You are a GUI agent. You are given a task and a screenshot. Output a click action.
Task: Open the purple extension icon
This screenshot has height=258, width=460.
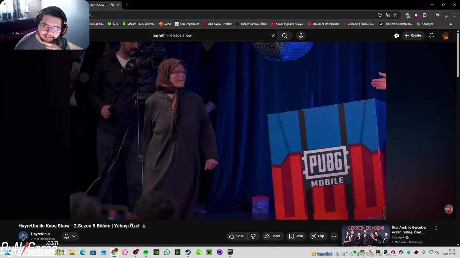coord(416,15)
